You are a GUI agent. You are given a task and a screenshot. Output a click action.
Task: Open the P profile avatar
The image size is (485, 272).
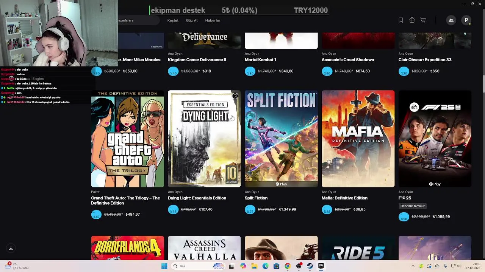[x=466, y=20]
